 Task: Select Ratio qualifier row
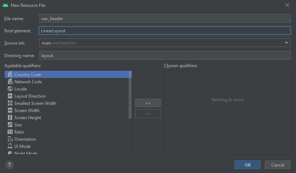click(x=66, y=132)
